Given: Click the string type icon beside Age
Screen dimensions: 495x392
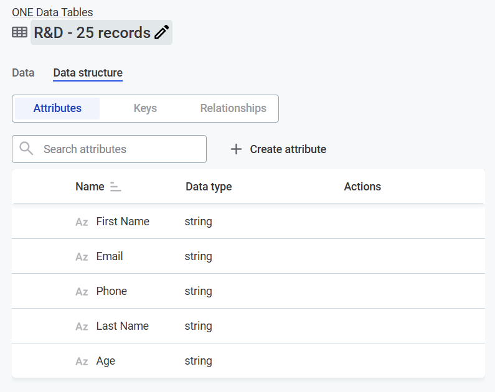Looking at the screenshot, I should click(82, 362).
